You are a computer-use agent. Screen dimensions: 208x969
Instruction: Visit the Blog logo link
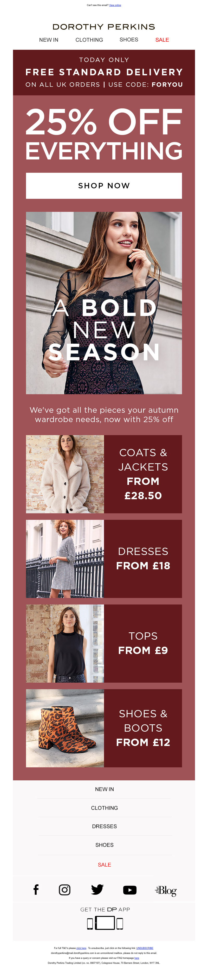(166, 890)
